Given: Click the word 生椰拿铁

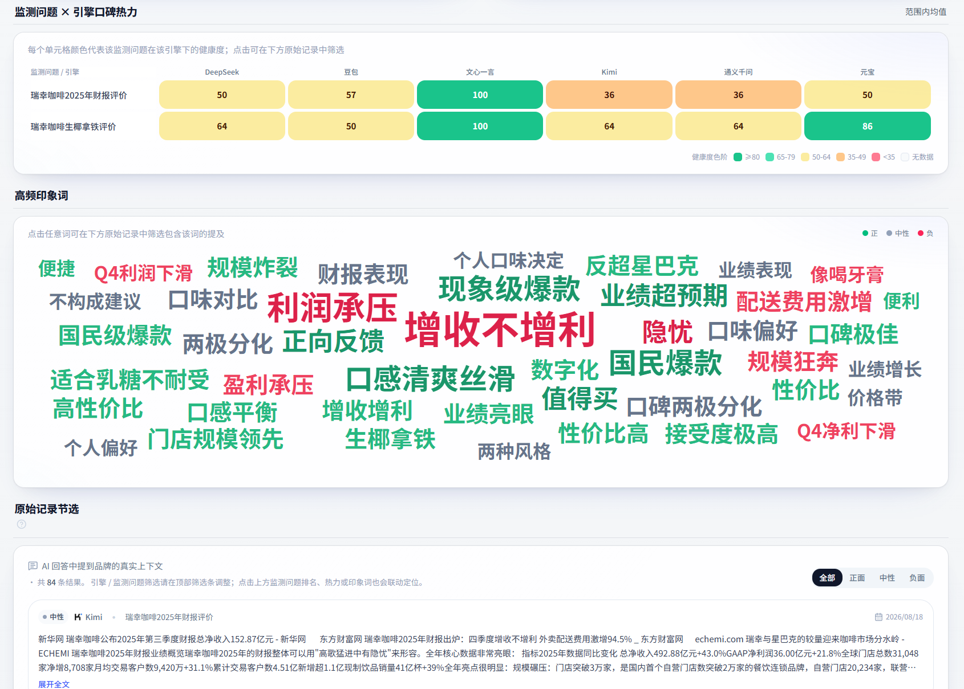Looking at the screenshot, I should (390, 439).
